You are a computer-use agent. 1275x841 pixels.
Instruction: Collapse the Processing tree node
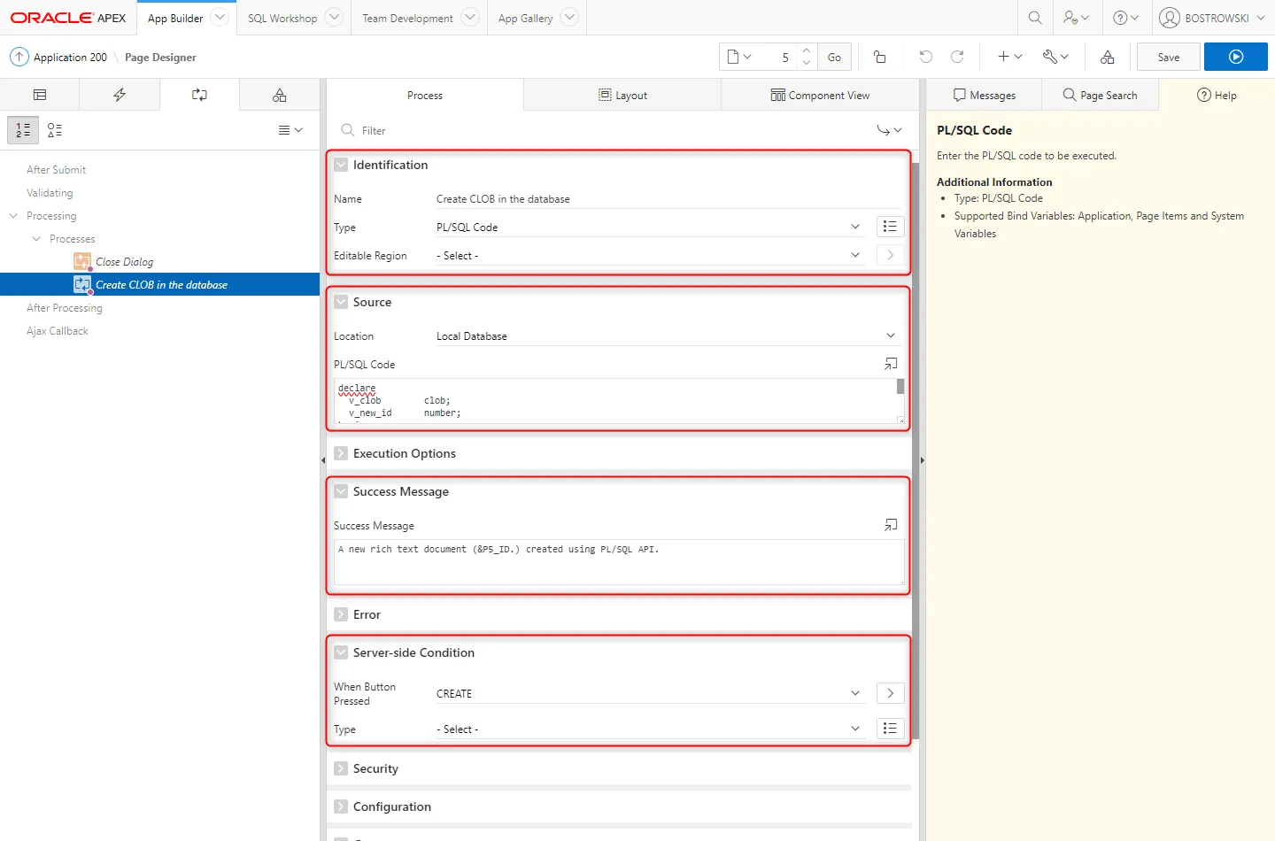pos(13,216)
